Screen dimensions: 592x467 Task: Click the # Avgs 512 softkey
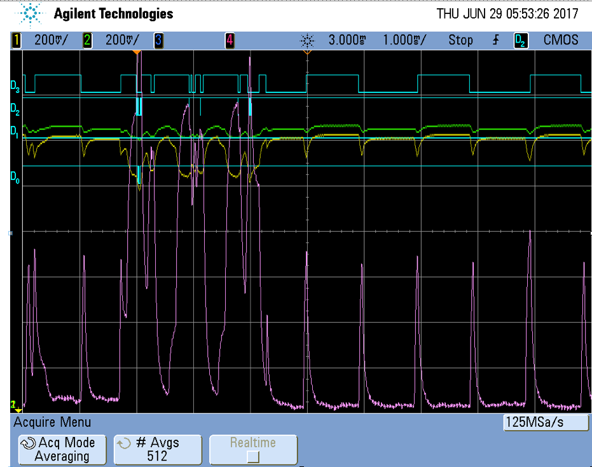158,449
